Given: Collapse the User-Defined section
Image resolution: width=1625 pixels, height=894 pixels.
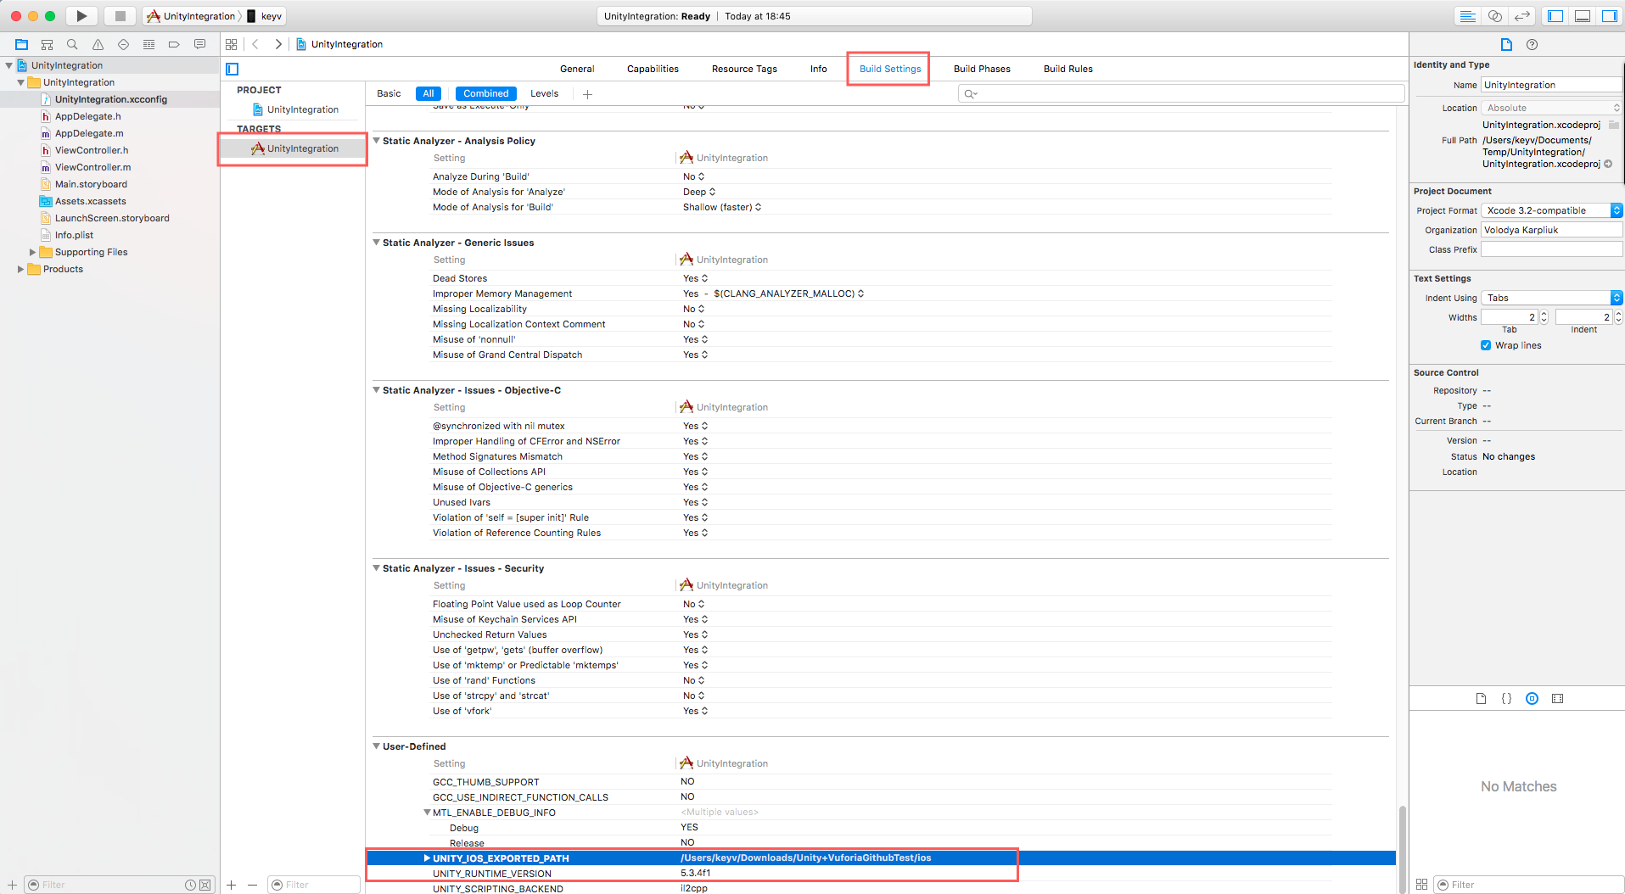Looking at the screenshot, I should tap(377, 746).
